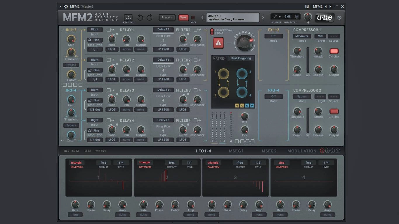Toggle Bypass for IN3+4
This screenshot has width=399, height=224.
coord(71,125)
